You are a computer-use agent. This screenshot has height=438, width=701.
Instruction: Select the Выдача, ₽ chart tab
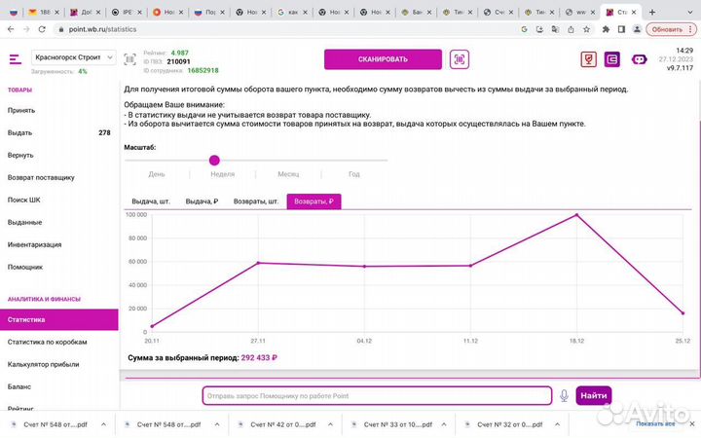tap(202, 201)
